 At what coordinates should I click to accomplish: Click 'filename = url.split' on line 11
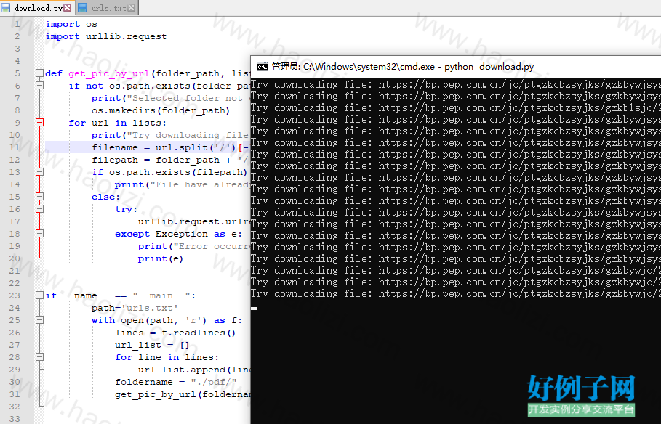pos(150,148)
